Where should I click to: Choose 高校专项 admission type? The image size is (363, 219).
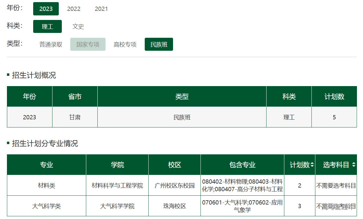click(x=125, y=44)
